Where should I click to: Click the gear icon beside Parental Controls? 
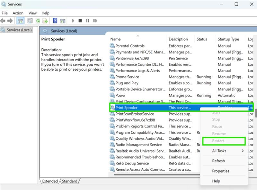(x=112, y=45)
